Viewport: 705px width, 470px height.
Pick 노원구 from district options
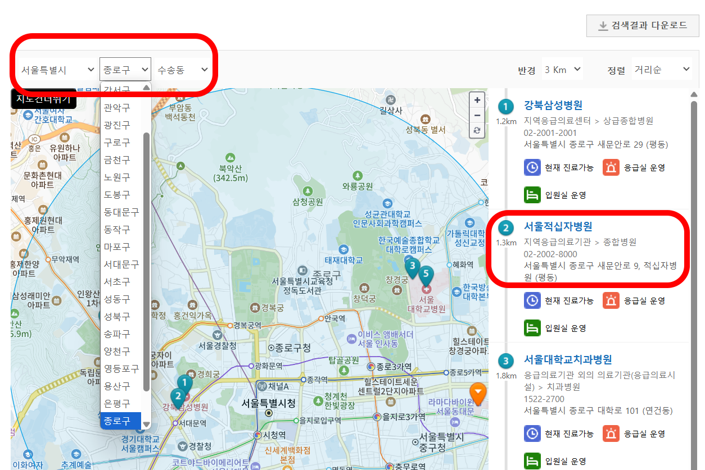[x=117, y=177]
